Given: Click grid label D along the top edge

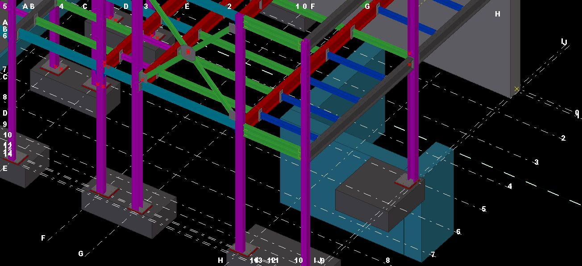Looking at the screenshot, I should click(126, 6).
